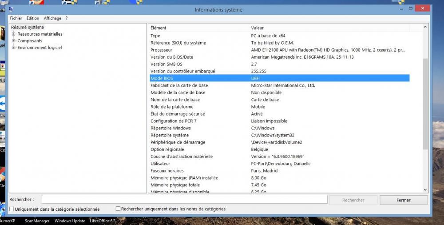This screenshot has height=225, width=444.
Task: Select the Référence (SKU) du système row
Action: pyautogui.click(x=279, y=43)
